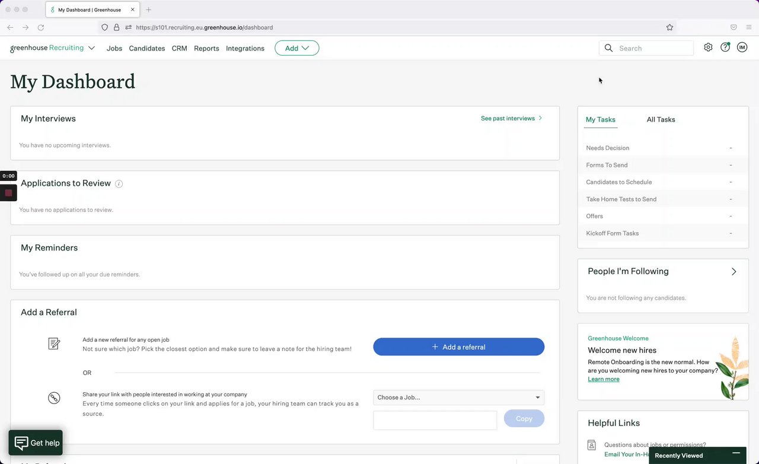Viewport: 759px width, 464px height.
Task: Go to the Reports page
Action: click(x=206, y=48)
